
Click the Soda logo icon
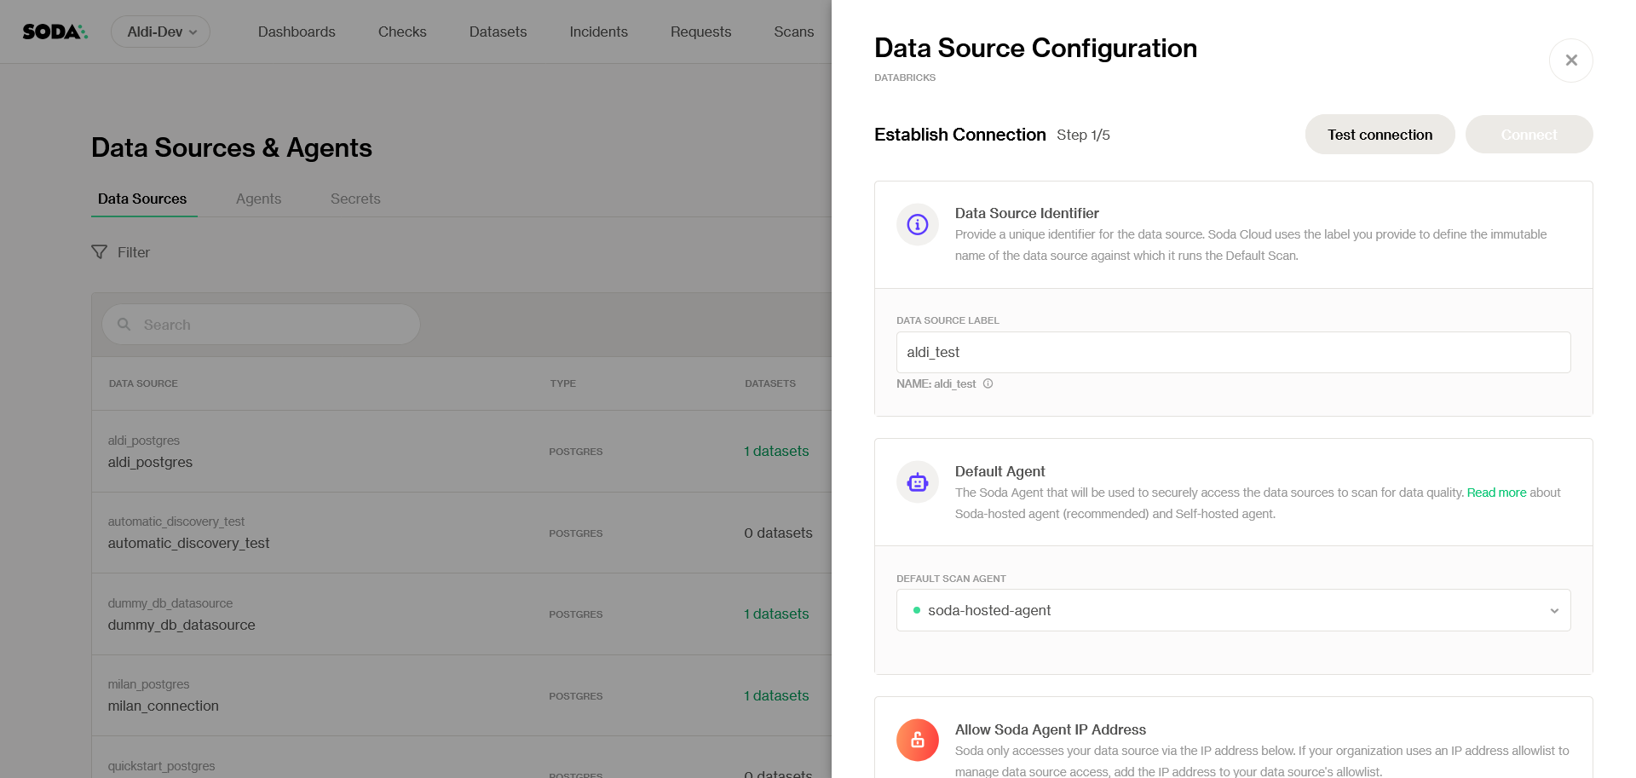pos(55,32)
